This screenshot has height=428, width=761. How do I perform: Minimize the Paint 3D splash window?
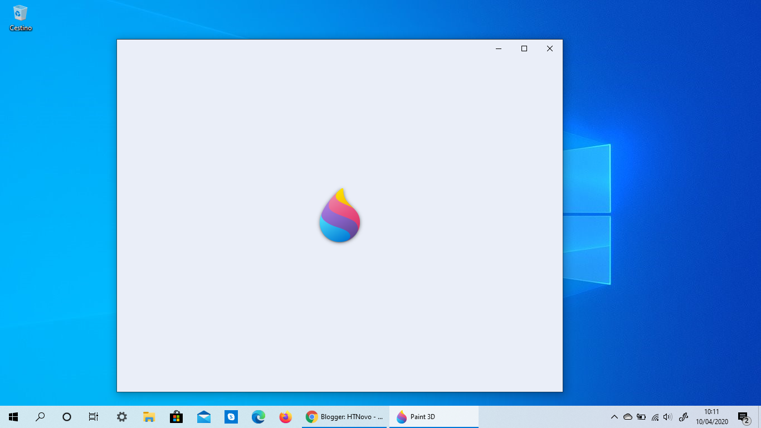point(499,48)
